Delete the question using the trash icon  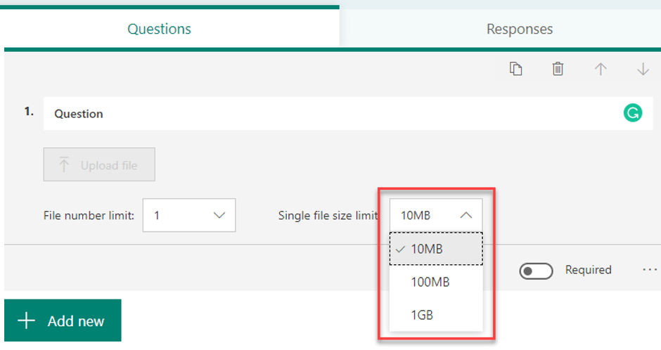tap(558, 69)
